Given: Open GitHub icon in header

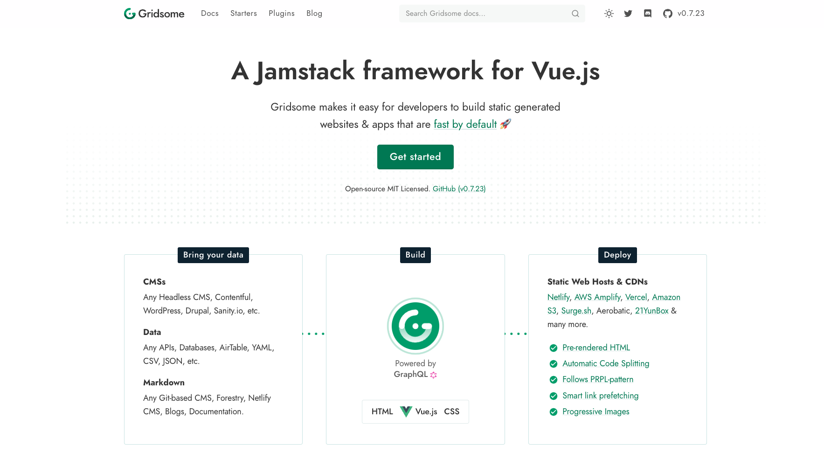Looking at the screenshot, I should point(668,14).
